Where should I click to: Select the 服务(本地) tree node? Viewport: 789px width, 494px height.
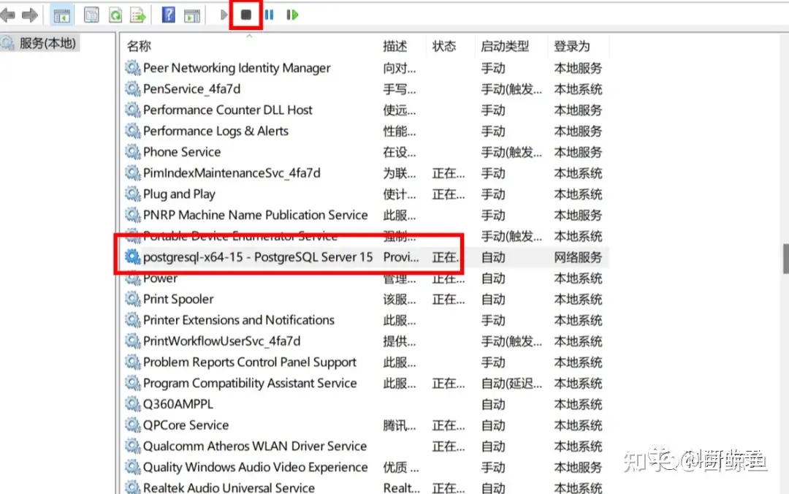[x=47, y=43]
